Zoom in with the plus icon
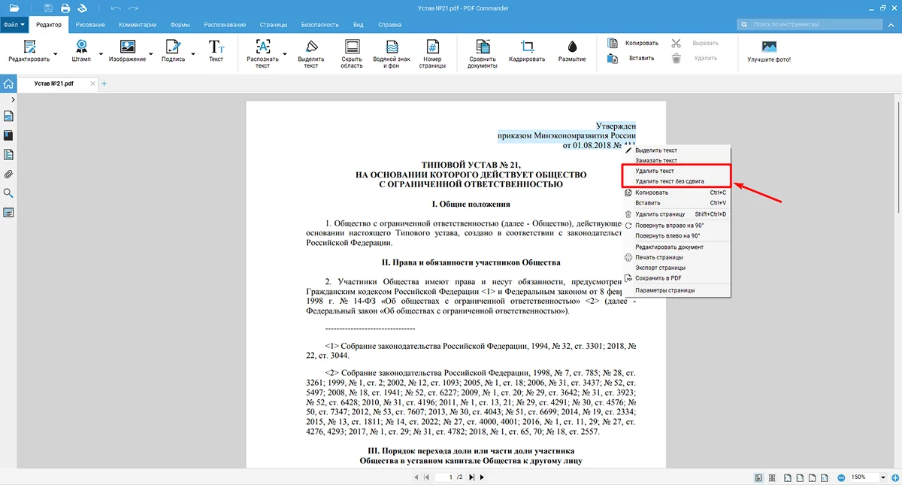The image size is (902, 485). point(894,477)
